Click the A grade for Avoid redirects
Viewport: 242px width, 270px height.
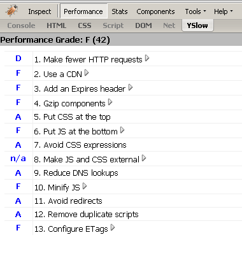coord(18,201)
